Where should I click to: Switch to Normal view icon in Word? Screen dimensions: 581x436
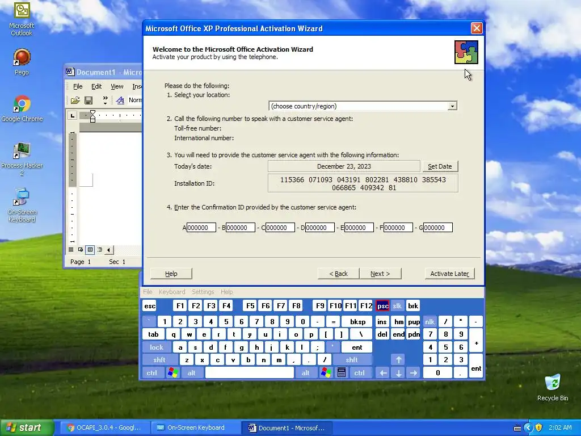(x=71, y=250)
